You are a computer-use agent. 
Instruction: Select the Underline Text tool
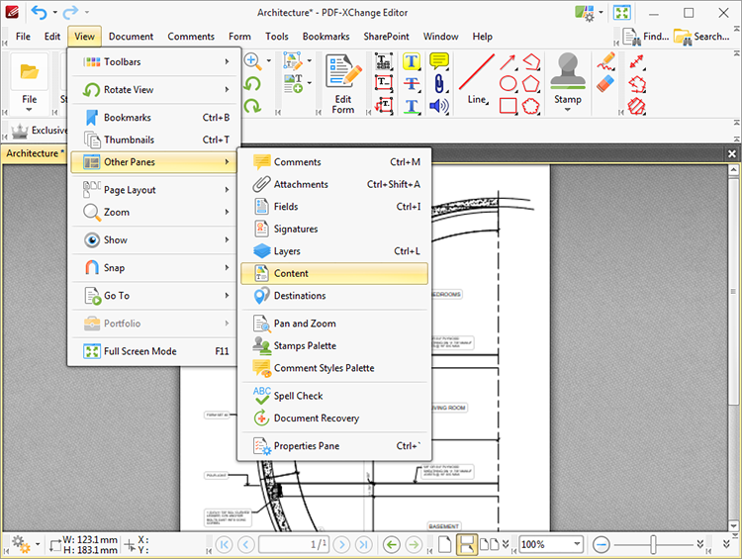[x=412, y=106]
